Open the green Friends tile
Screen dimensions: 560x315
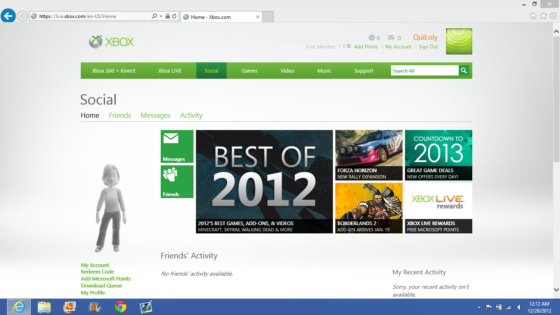pyautogui.click(x=177, y=182)
